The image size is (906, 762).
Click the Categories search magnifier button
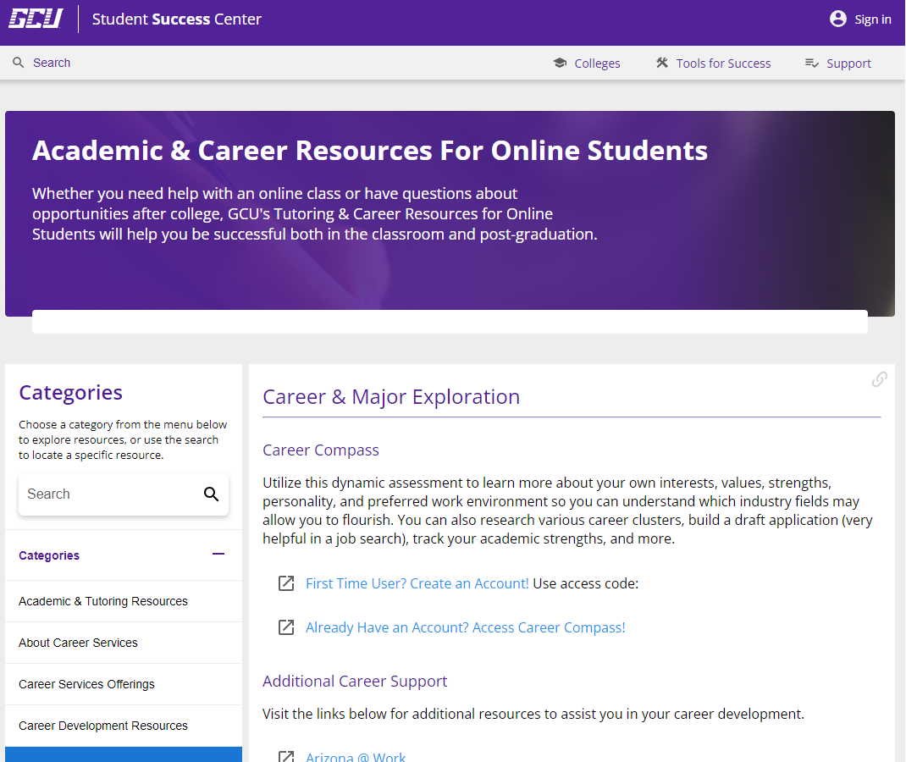coord(211,494)
